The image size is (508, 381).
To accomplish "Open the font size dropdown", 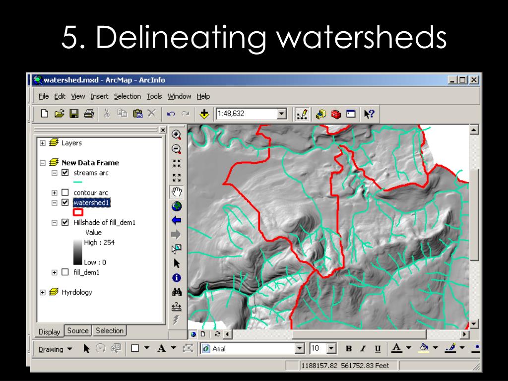I will 331,349.
